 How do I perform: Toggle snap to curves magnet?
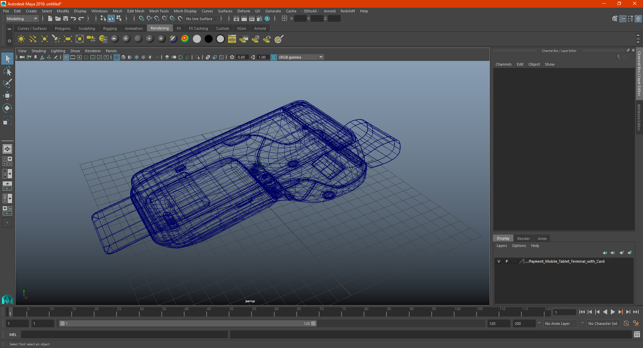pos(149,19)
